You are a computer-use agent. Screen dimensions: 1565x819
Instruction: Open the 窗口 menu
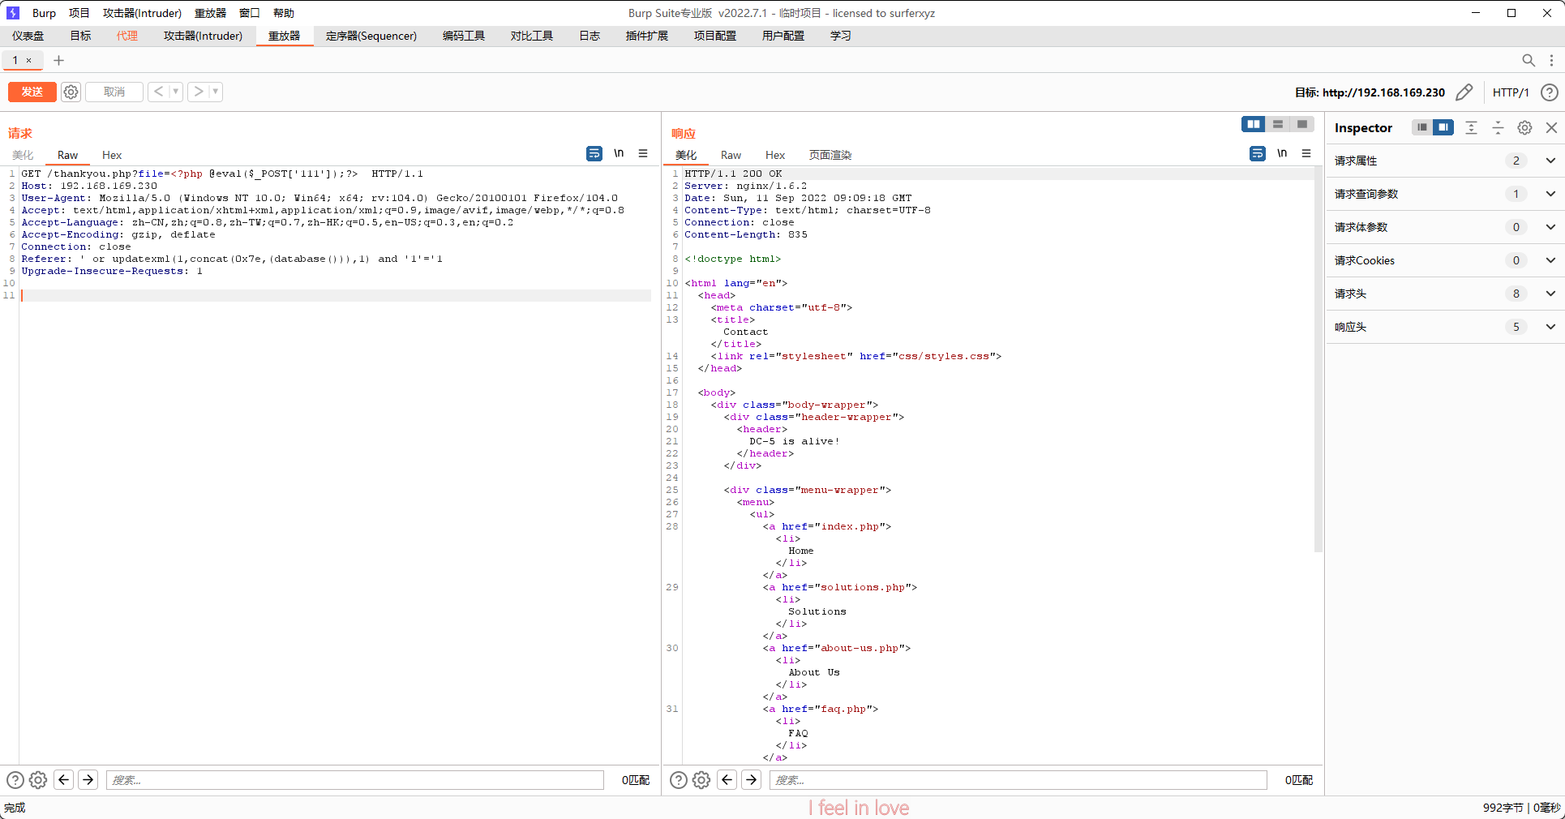click(x=250, y=13)
